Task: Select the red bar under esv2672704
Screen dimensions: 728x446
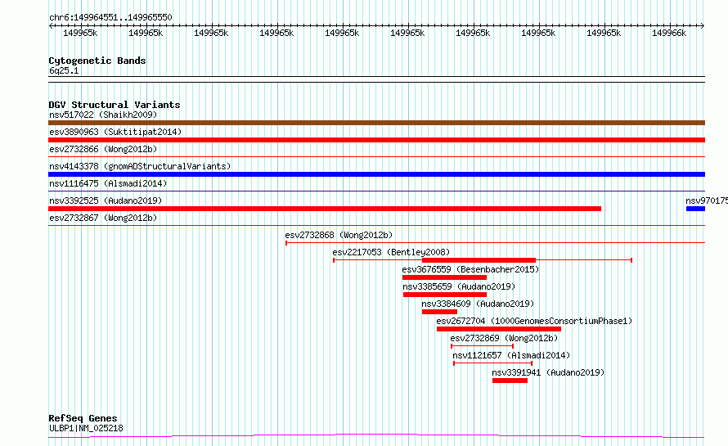Action: click(x=499, y=329)
